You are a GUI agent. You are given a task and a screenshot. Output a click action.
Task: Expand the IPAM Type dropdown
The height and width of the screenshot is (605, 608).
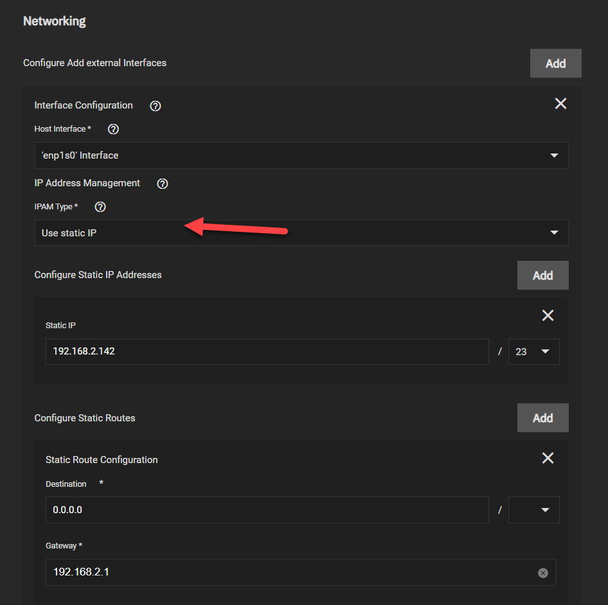[x=301, y=233]
